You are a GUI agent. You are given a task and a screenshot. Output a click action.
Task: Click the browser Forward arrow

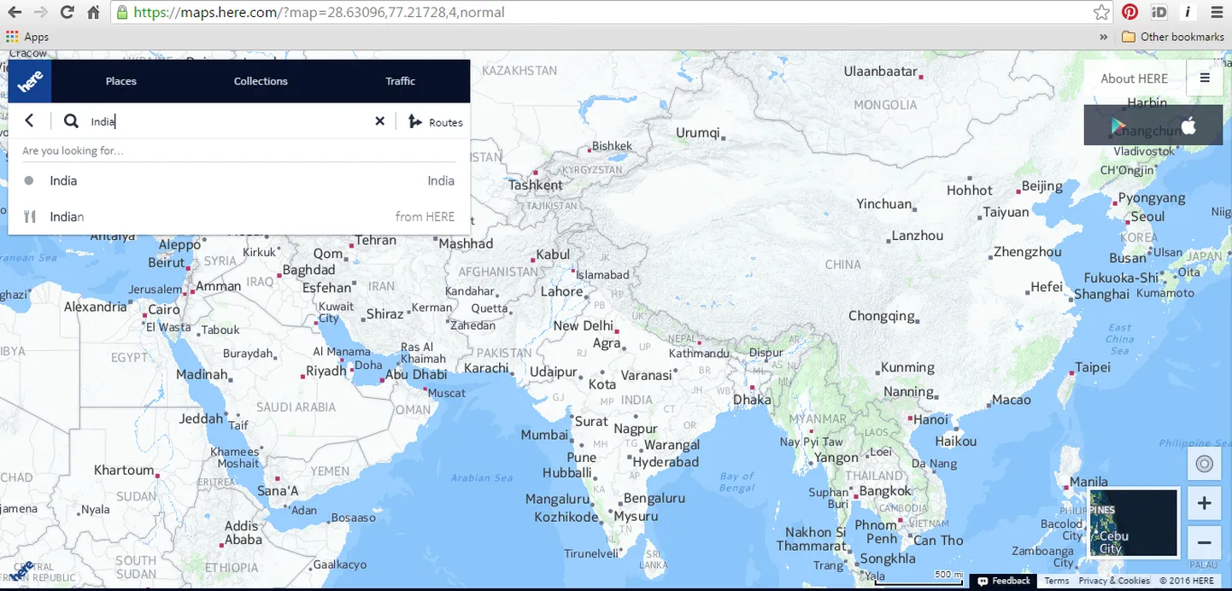40,13
